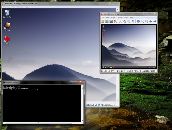172x130 pixels.
Task: Click the hard disk activity icon in VirtualBox status bar
Action: [88, 105]
